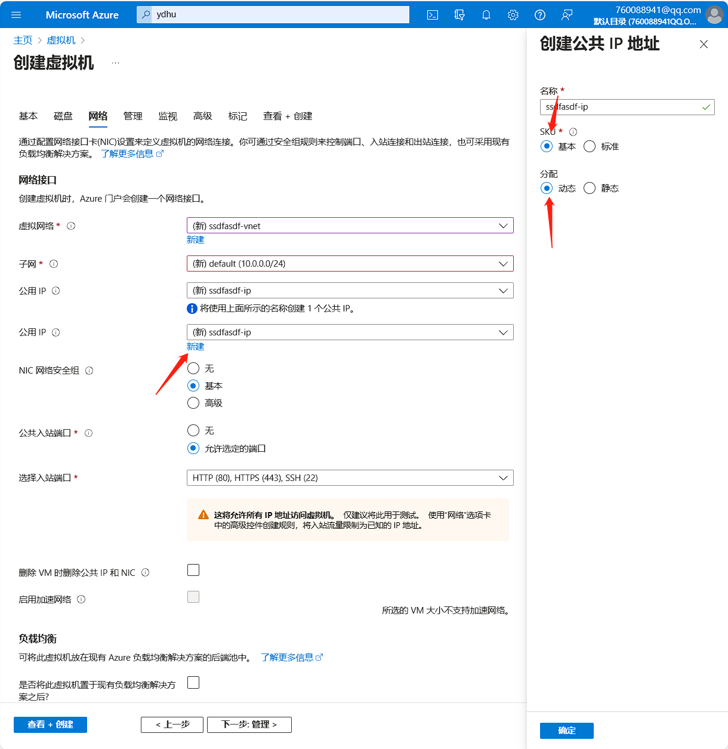Show info tooltip for NIC 网络安全组
The height and width of the screenshot is (749, 728).
pos(90,371)
